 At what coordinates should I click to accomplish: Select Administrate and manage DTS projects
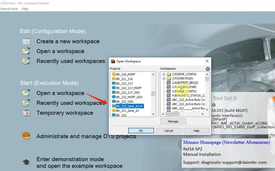point(86,136)
